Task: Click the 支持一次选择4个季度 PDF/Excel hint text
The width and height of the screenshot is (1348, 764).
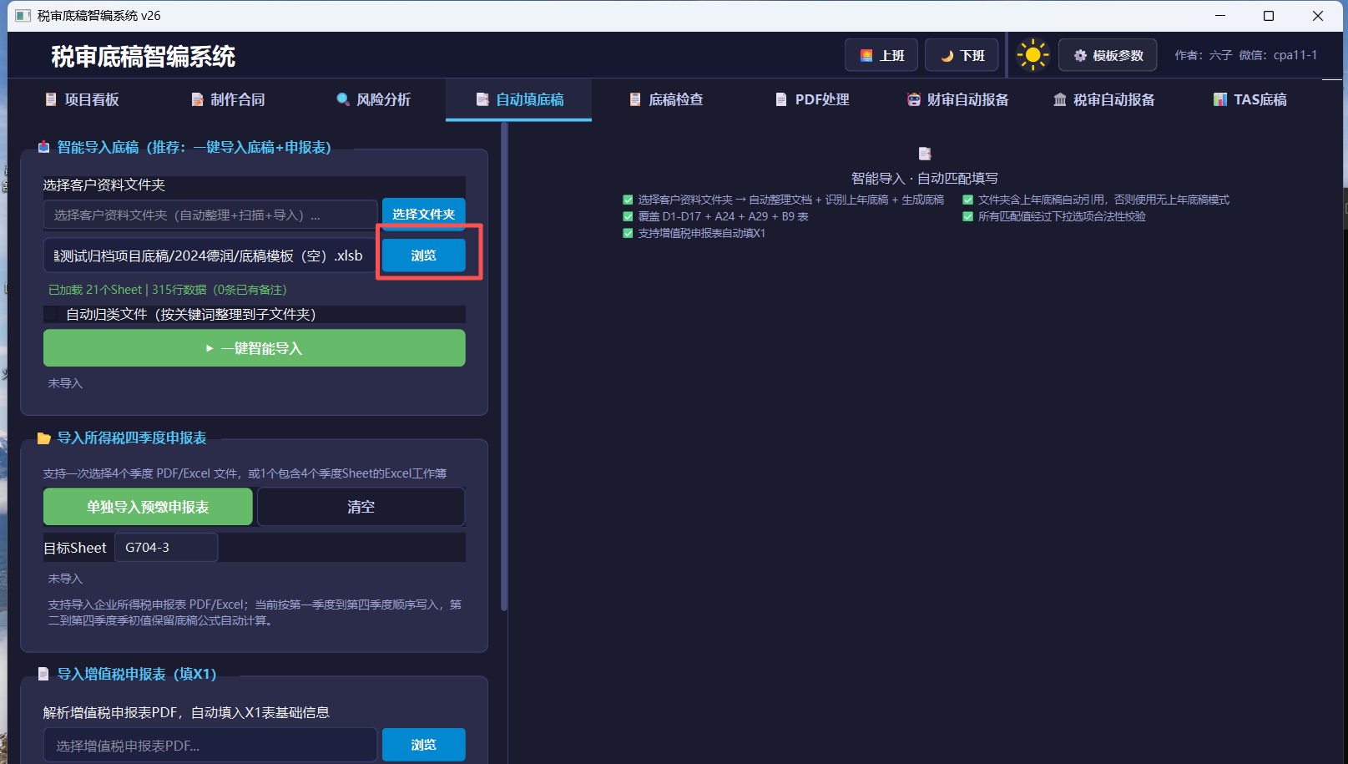Action: [x=245, y=473]
